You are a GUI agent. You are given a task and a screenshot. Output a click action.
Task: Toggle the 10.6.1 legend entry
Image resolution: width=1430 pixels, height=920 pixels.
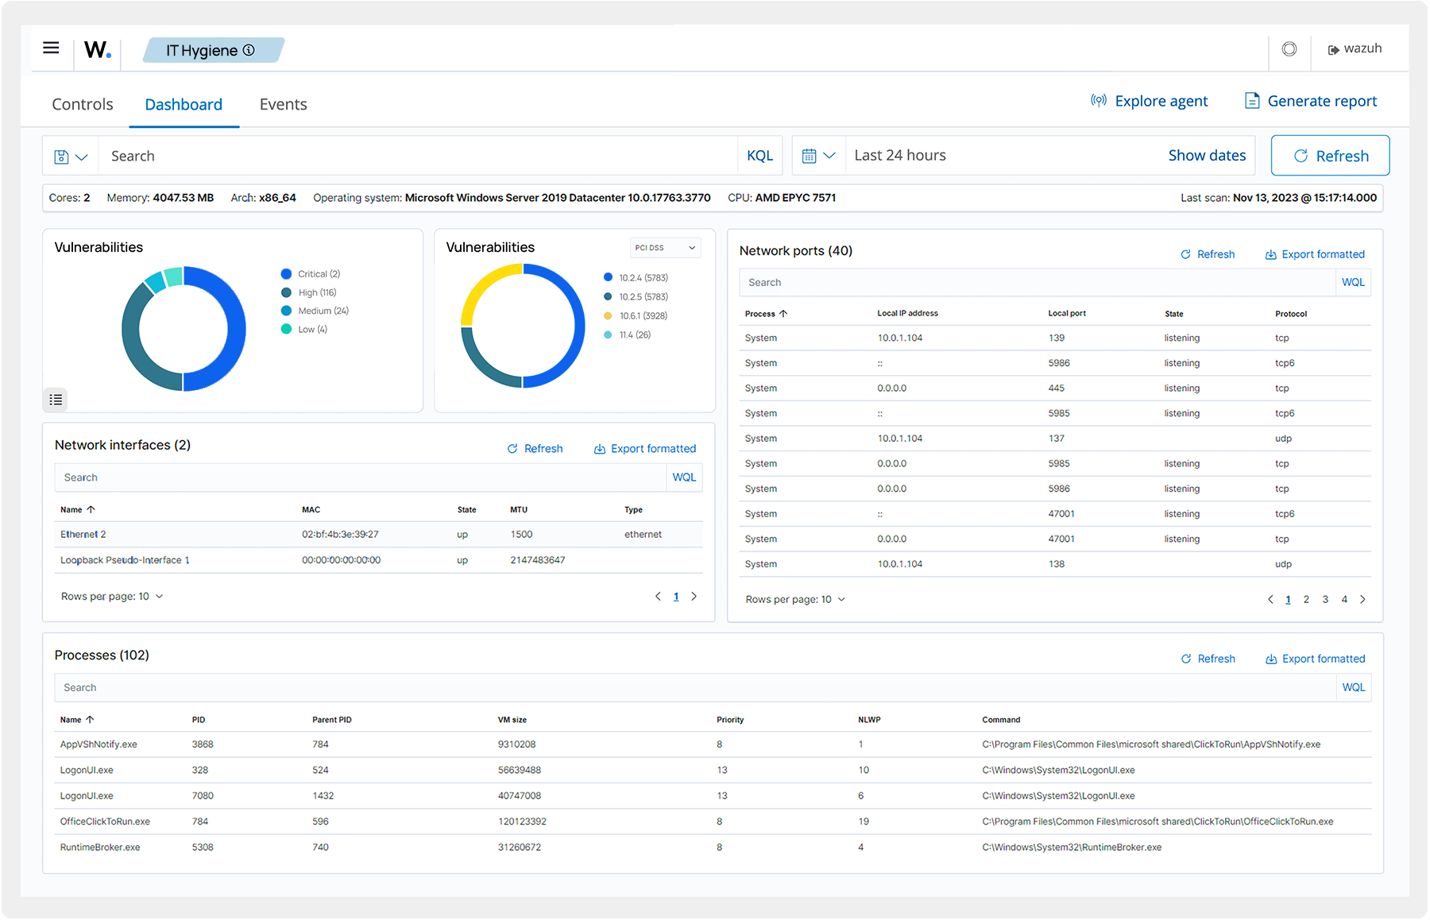tap(643, 316)
